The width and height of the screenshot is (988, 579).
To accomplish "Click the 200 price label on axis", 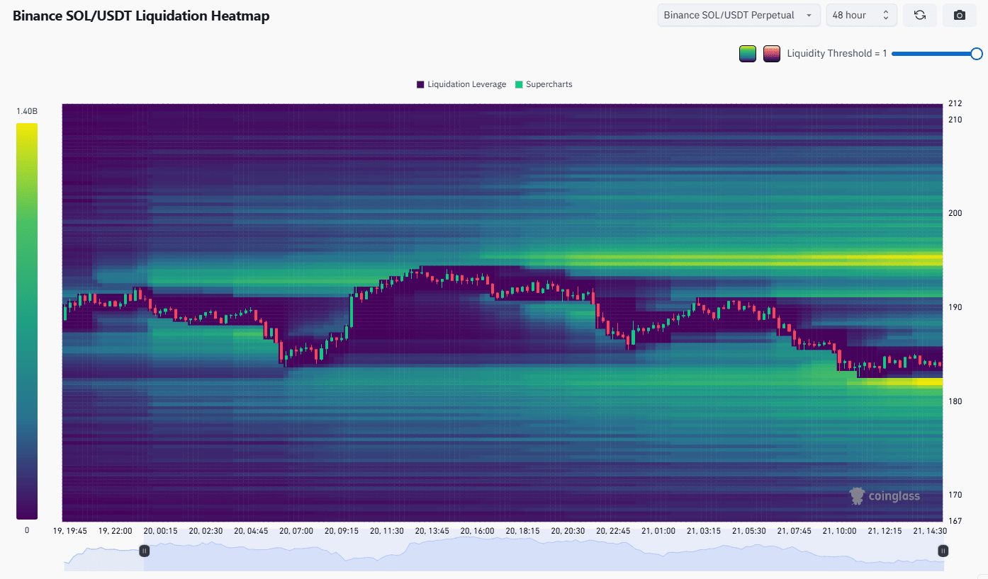I will click(x=955, y=213).
